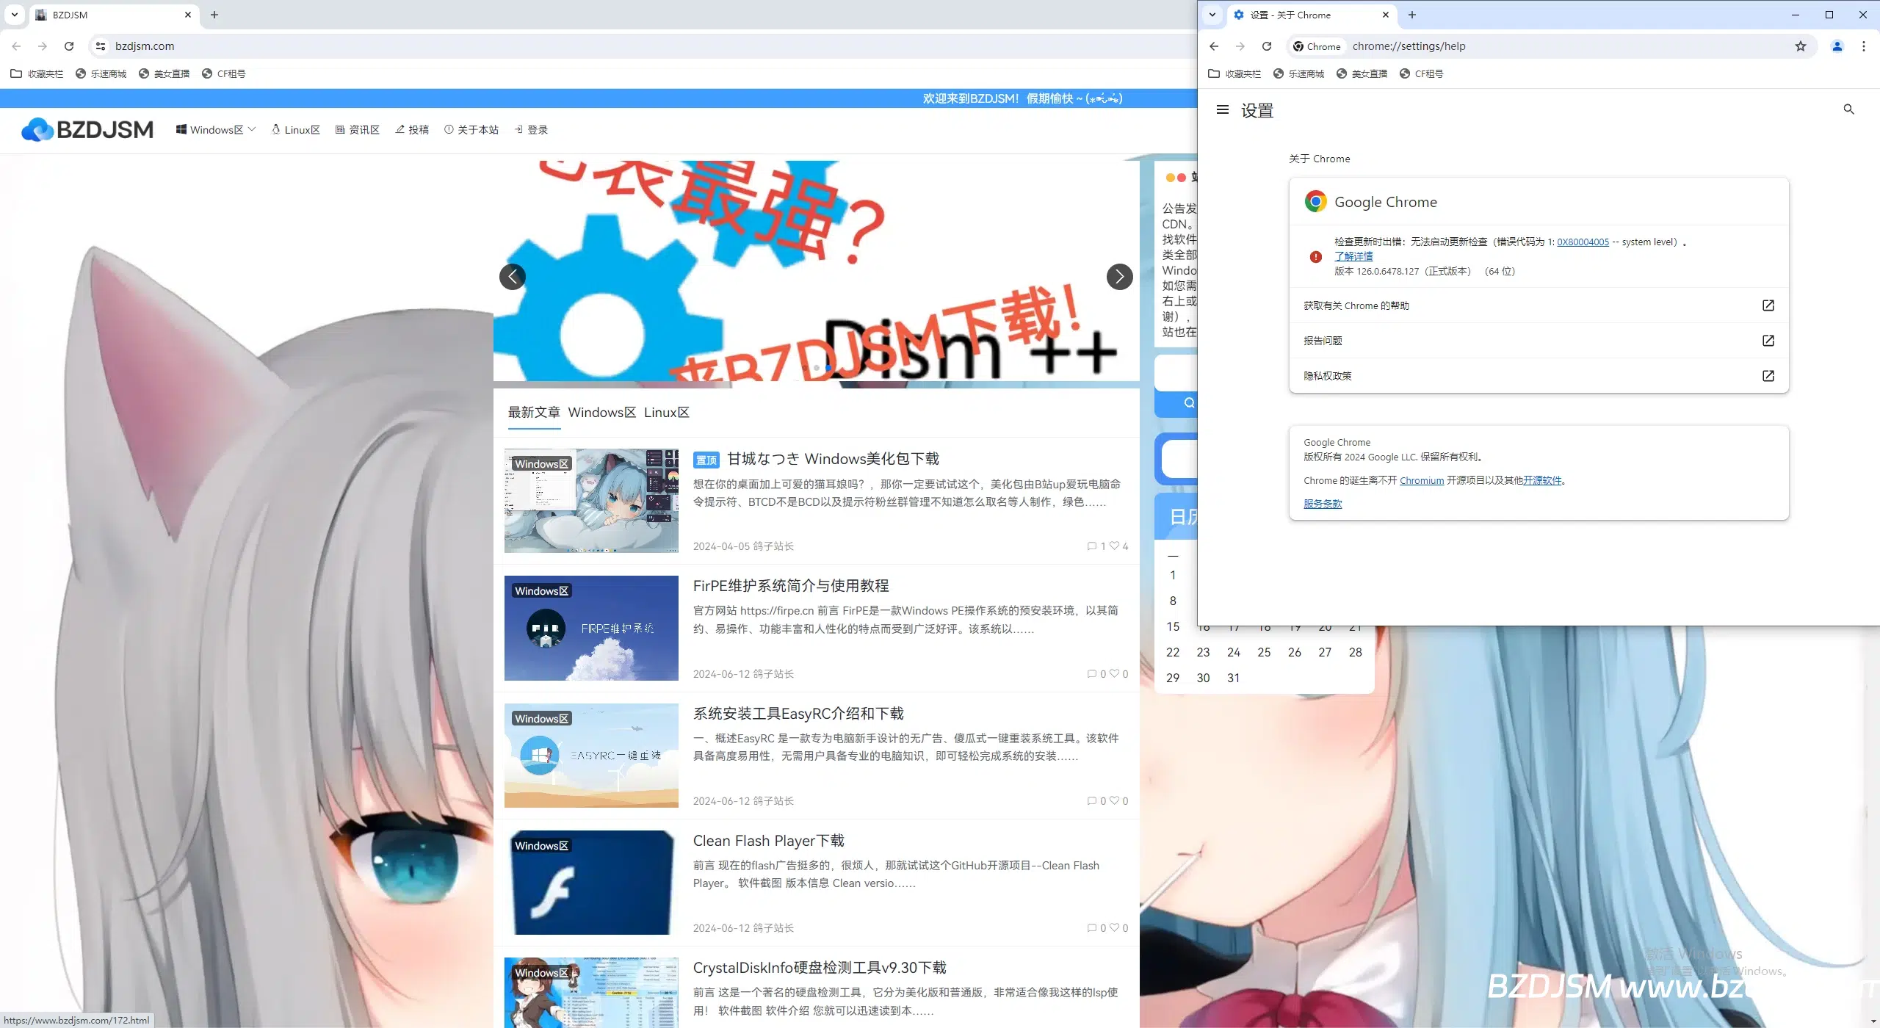Open Chrome three-dot customize menu
Image resolution: width=1880 pixels, height=1028 pixels.
[1864, 46]
